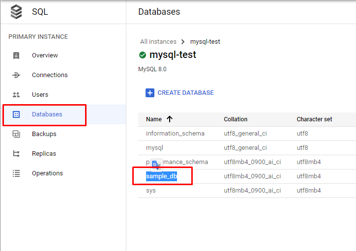The width and height of the screenshot is (356, 251).
Task: Open the Backups menu item
Action: coord(44,134)
